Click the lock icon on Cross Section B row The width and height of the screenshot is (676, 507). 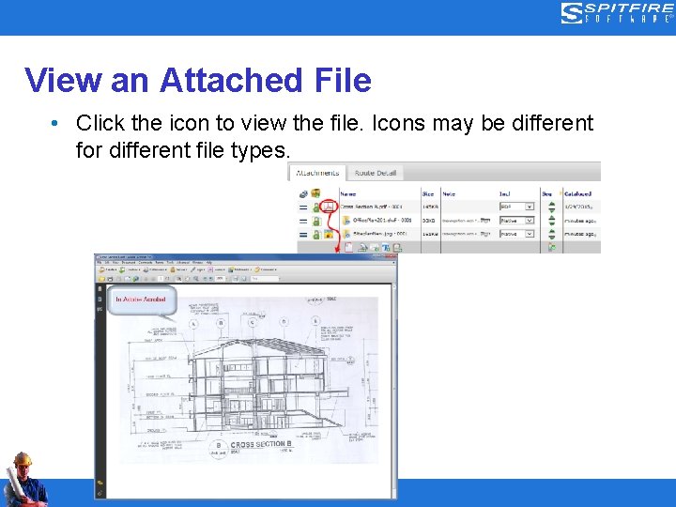click(x=316, y=207)
